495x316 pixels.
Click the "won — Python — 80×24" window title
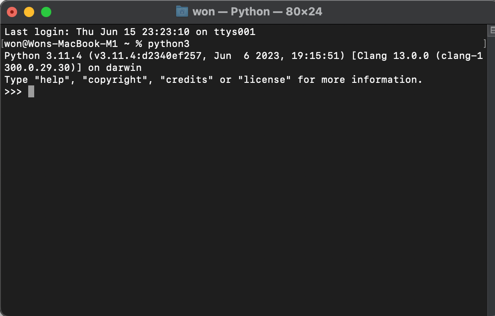tap(257, 12)
